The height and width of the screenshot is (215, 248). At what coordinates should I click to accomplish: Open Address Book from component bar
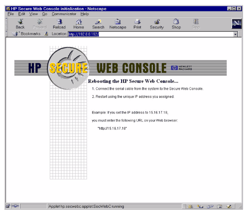point(220,206)
